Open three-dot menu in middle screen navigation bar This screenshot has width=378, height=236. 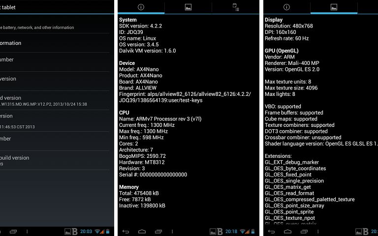[172, 231]
